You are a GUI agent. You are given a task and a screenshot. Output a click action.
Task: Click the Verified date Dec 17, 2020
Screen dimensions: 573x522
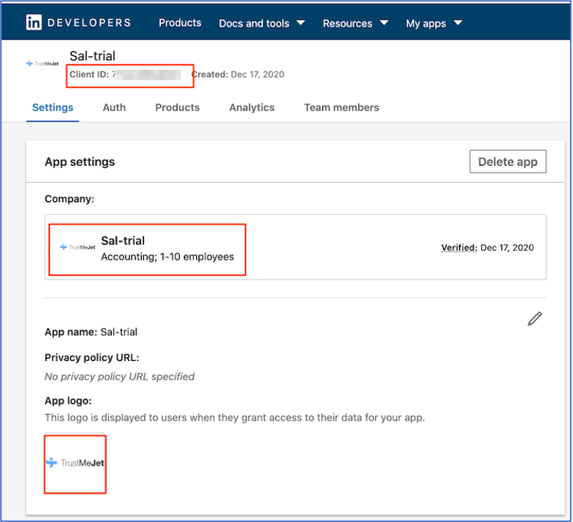[x=507, y=247]
